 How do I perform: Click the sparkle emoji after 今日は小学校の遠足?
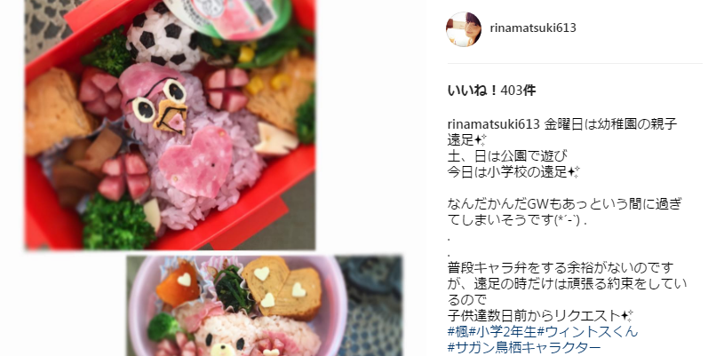point(574,172)
